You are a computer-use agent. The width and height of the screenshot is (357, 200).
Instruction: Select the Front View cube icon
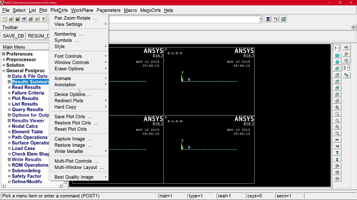click(x=337, y=69)
